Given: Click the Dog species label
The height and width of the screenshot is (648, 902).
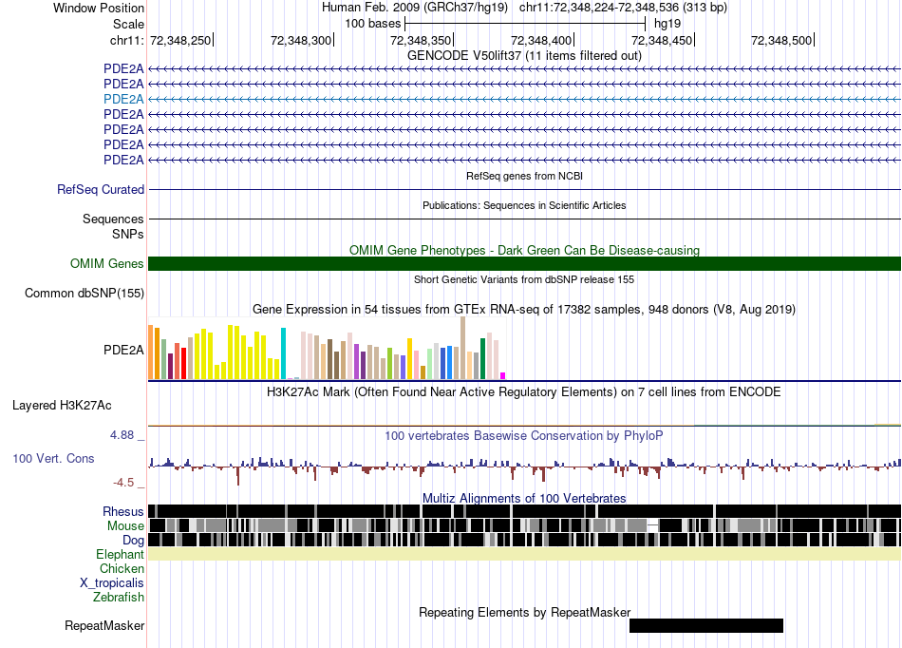Looking at the screenshot, I should tap(133, 541).
